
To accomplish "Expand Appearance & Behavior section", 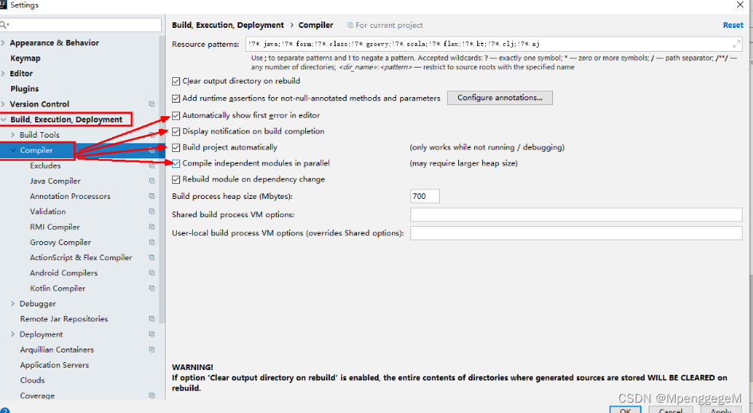I will point(3,43).
